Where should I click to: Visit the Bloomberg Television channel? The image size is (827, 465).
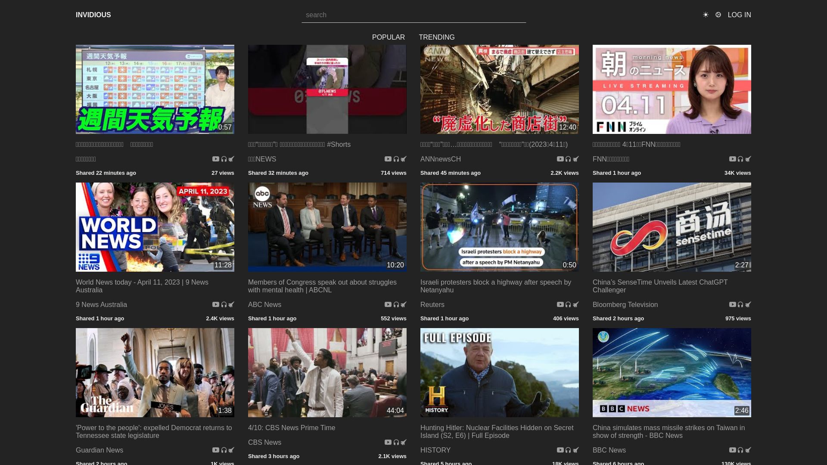coord(625,305)
